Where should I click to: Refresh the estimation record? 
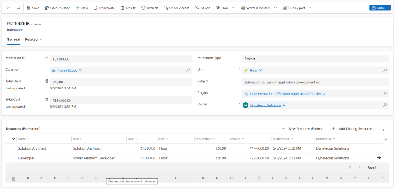click(x=149, y=8)
